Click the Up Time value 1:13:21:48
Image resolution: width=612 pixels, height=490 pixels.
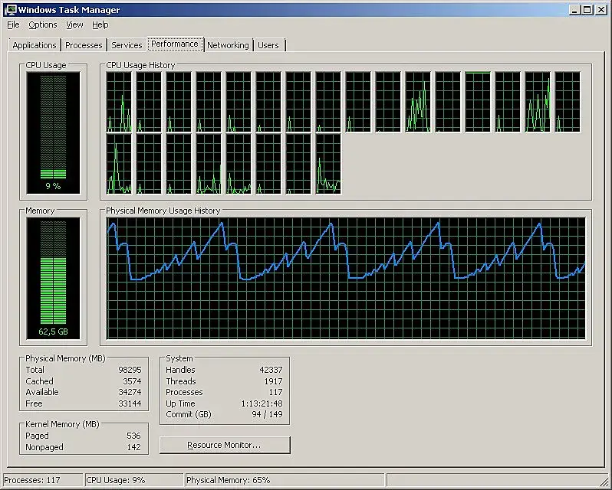262,403
